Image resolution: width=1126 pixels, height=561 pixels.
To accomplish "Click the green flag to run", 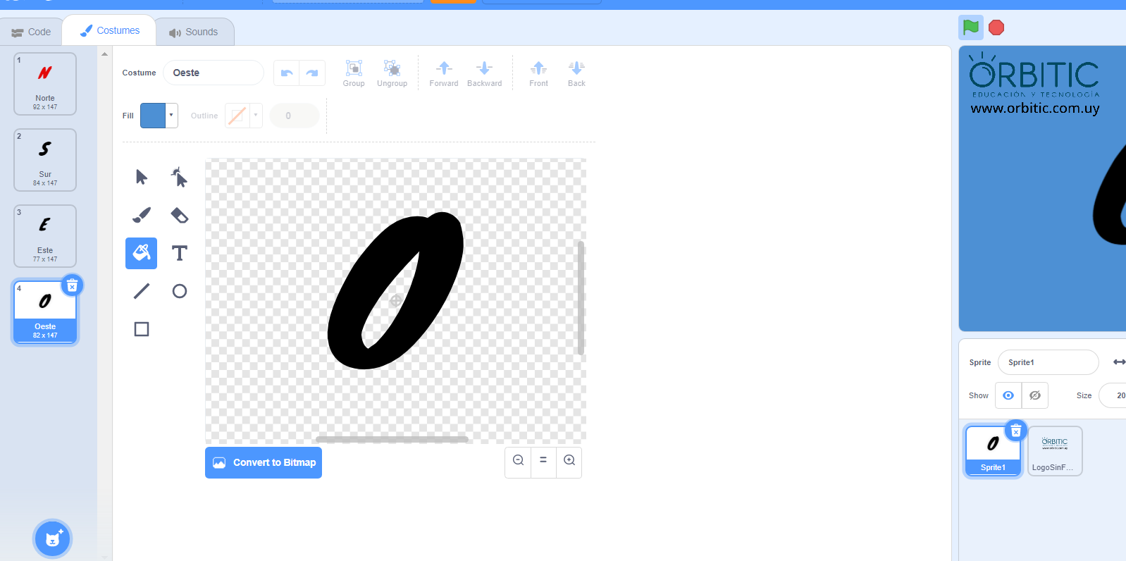I will tap(971, 27).
